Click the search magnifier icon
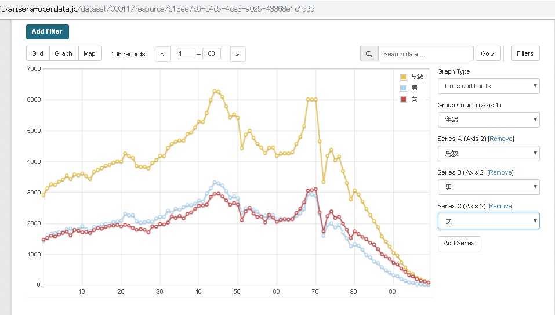555x315 pixels. tap(369, 54)
